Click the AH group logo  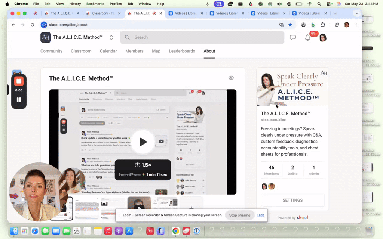46,37
